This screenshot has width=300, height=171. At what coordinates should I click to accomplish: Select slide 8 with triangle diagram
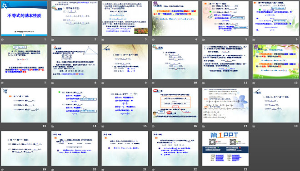tap(75, 62)
